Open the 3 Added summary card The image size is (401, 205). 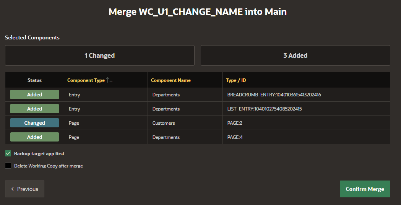[x=295, y=55]
